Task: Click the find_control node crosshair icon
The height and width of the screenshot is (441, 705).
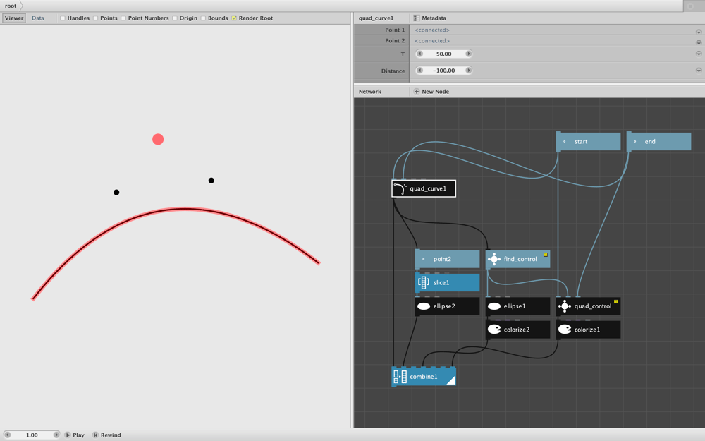Action: pyautogui.click(x=493, y=259)
